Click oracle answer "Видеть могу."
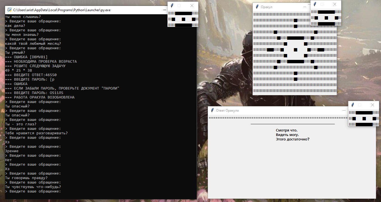This screenshot has height=202, width=381. tap(287, 135)
